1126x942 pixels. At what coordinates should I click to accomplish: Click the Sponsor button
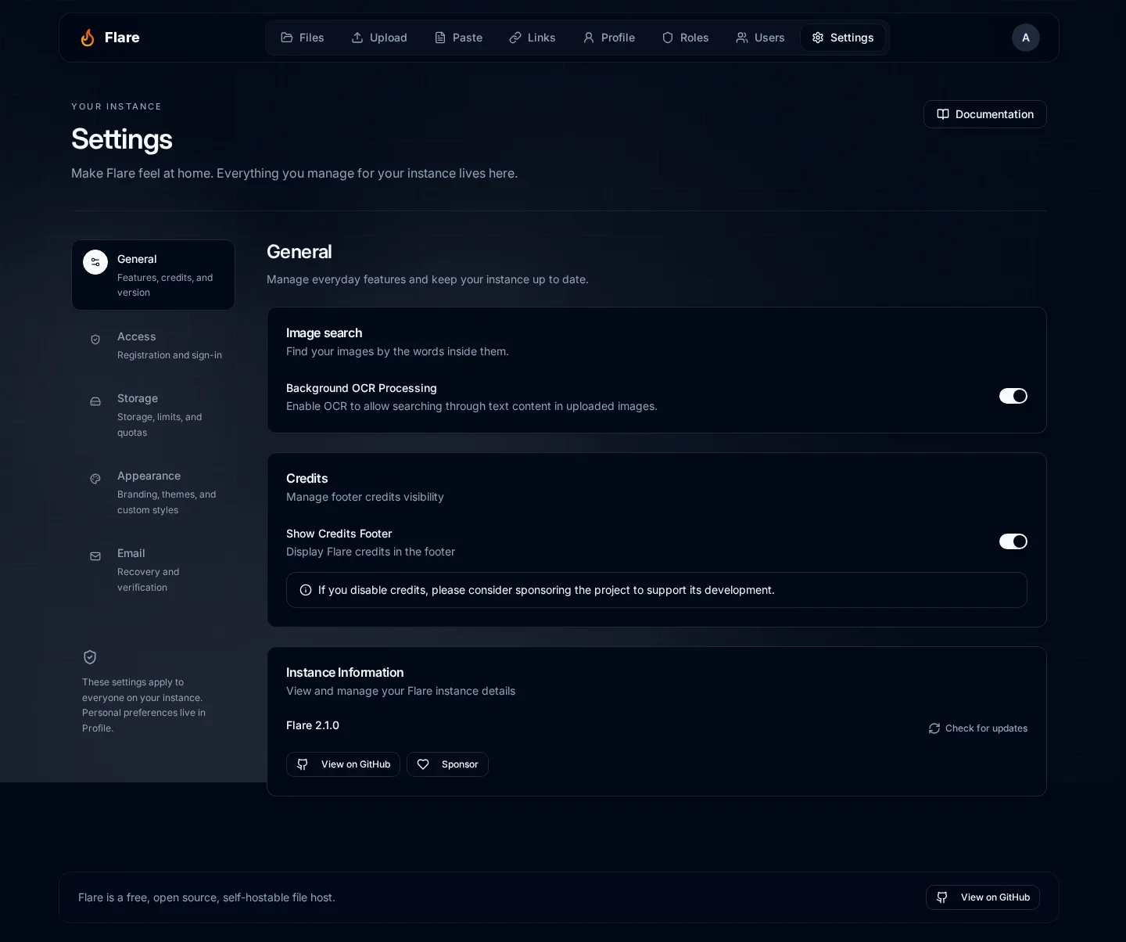pyautogui.click(x=447, y=764)
